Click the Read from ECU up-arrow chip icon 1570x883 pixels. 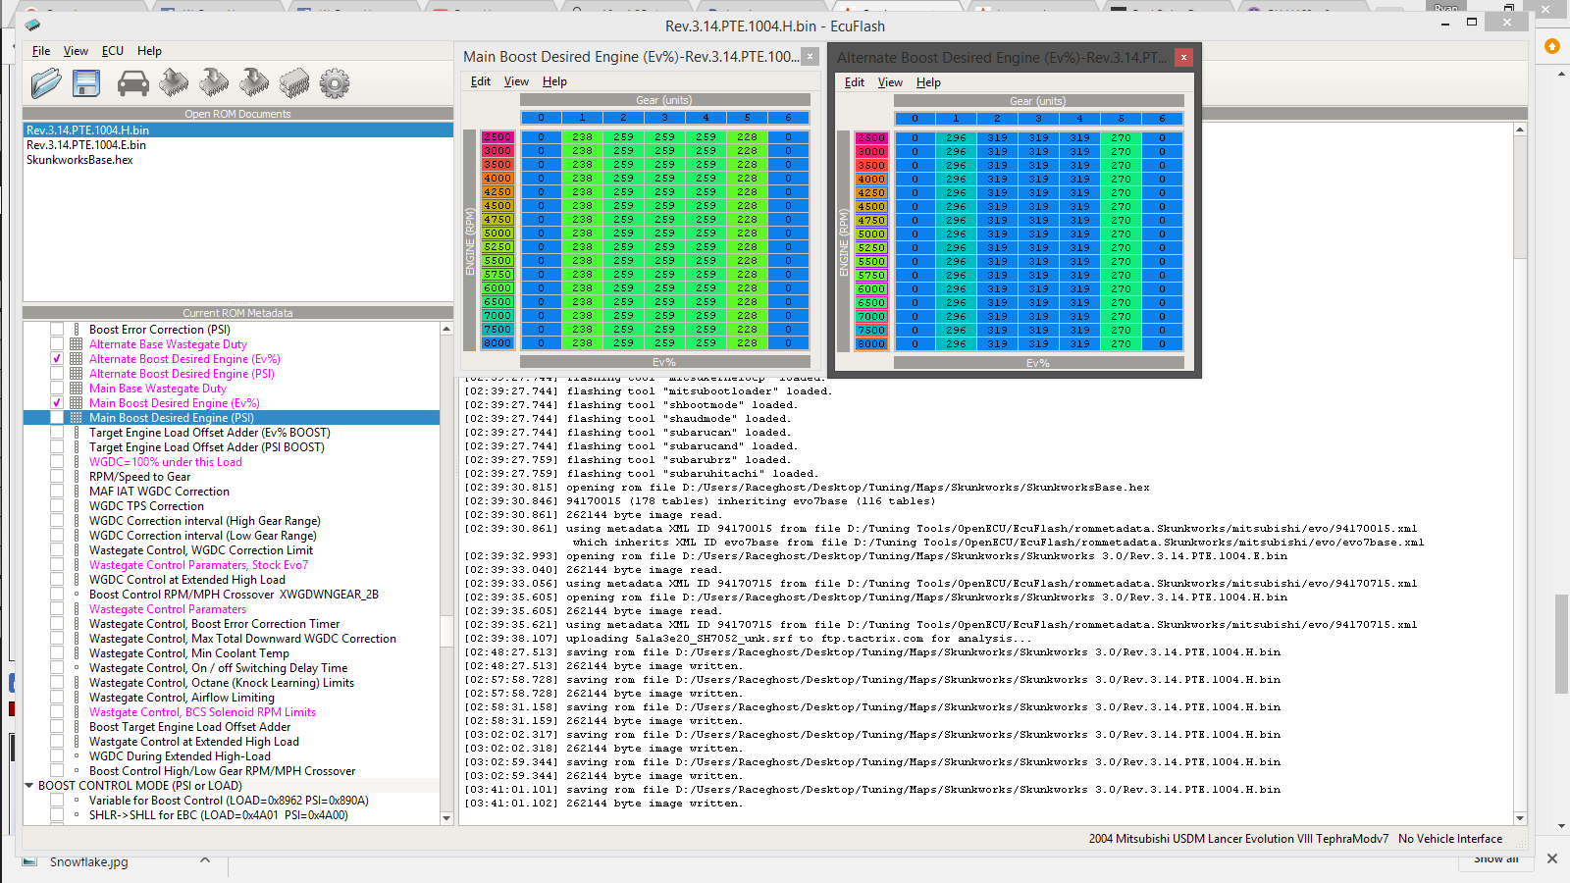[x=174, y=83]
